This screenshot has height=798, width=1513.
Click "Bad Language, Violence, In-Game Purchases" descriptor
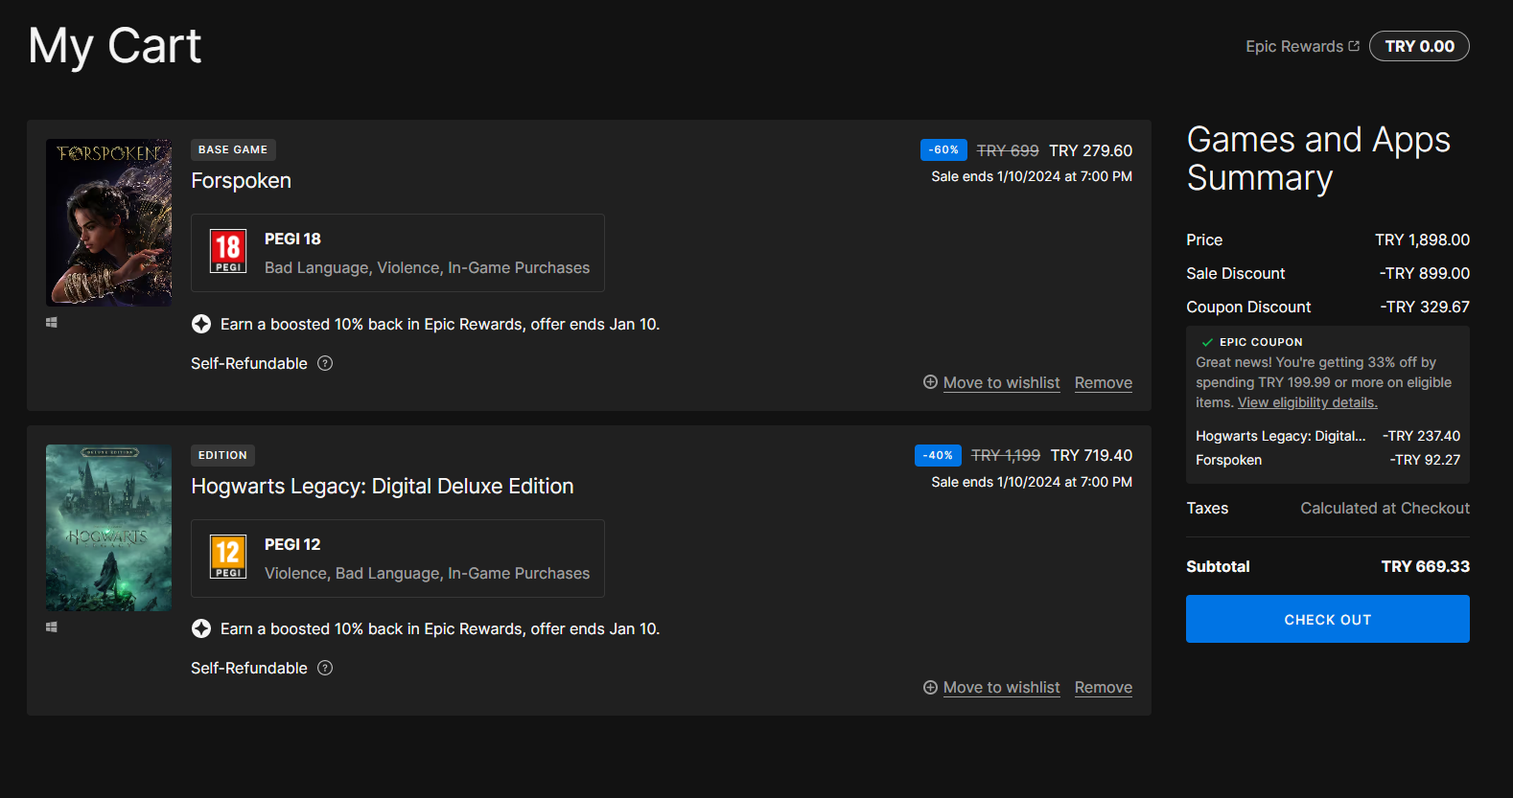(x=428, y=267)
